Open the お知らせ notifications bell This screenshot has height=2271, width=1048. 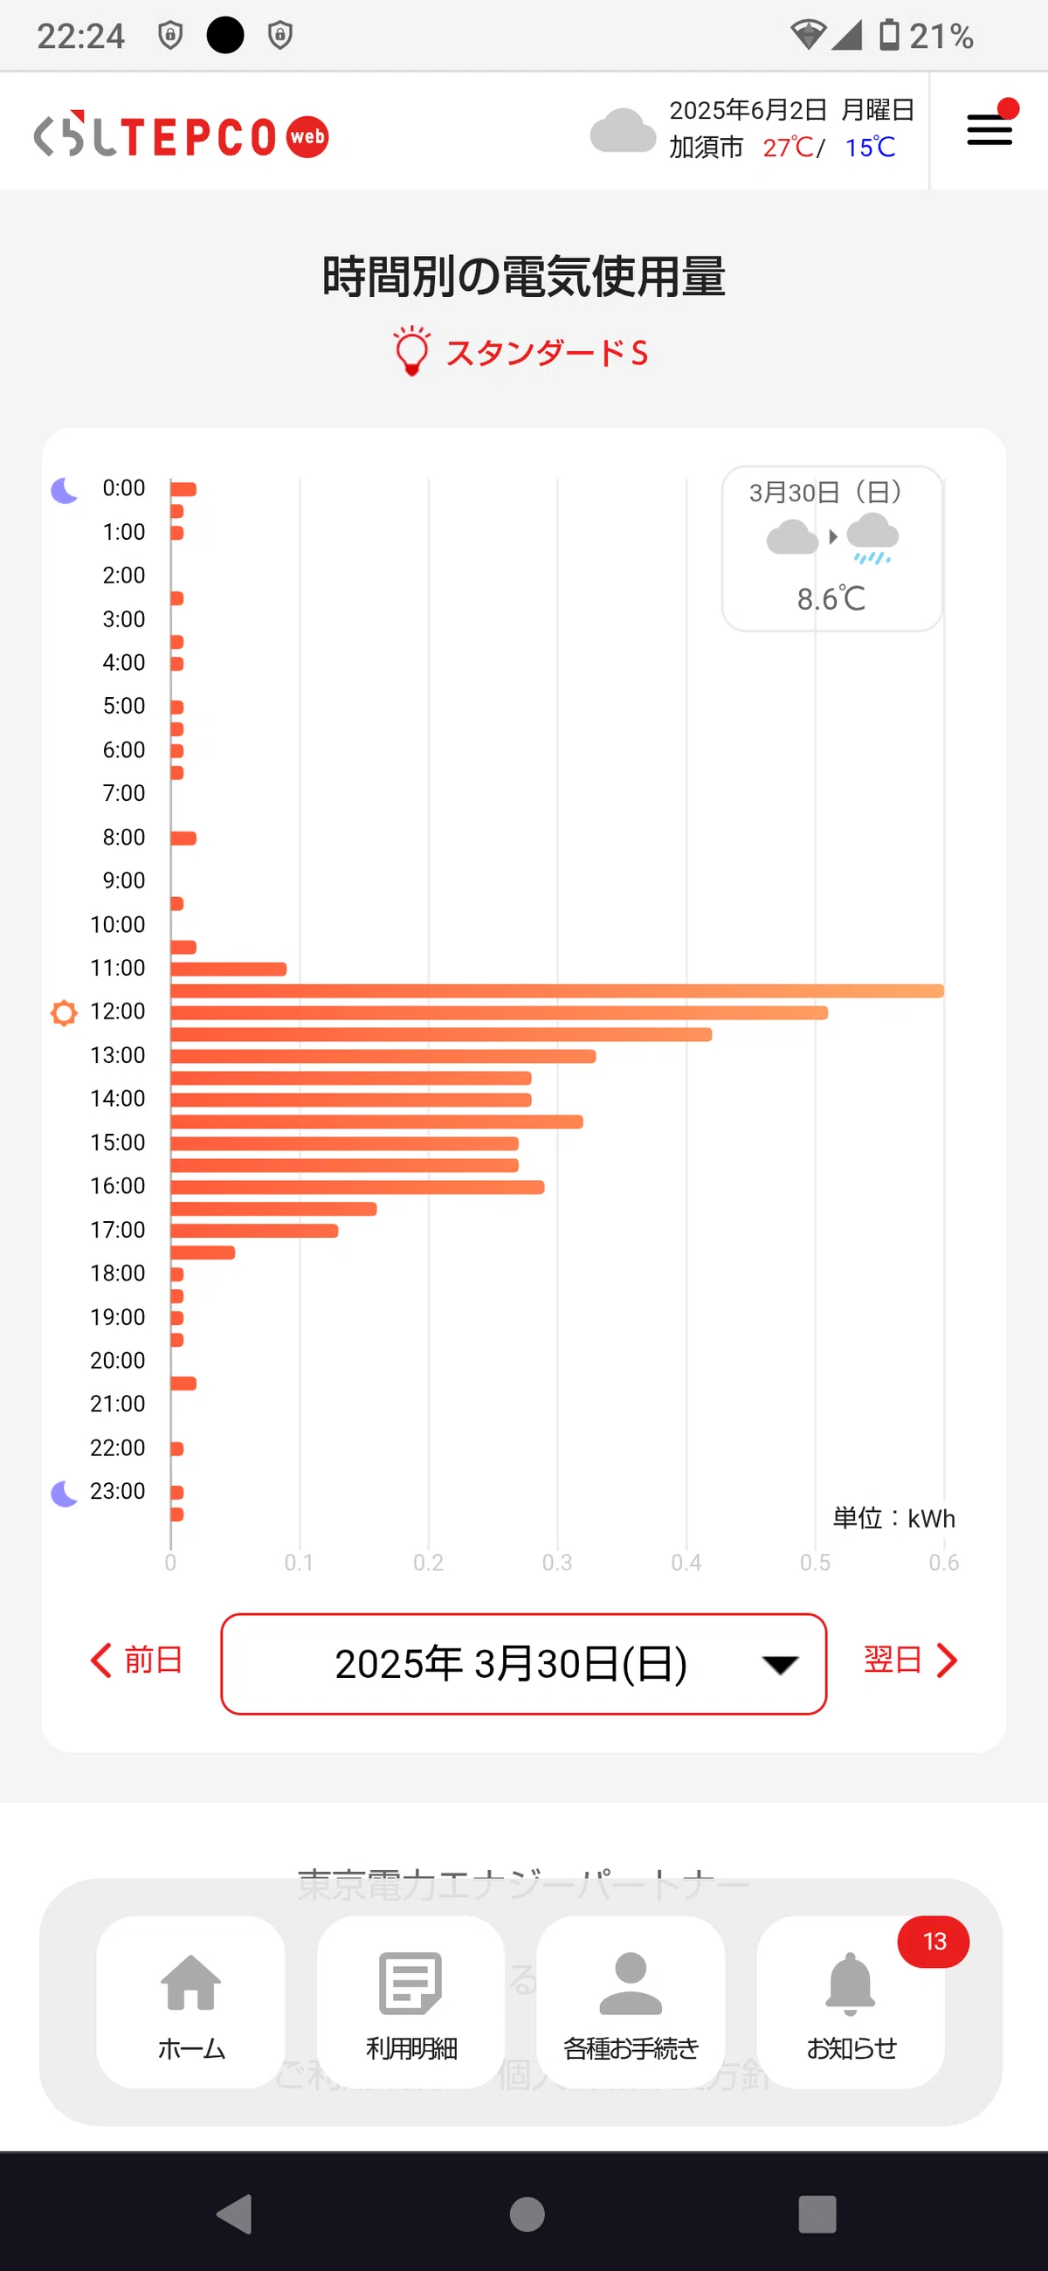pos(851,2001)
